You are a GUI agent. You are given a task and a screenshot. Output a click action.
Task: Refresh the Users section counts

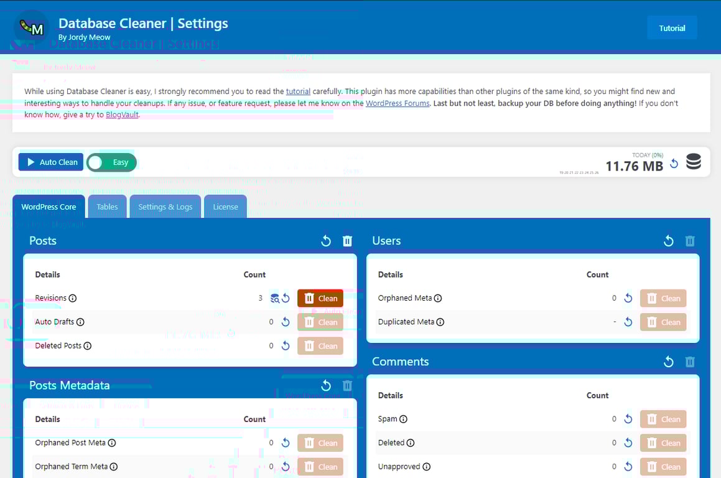(x=668, y=241)
